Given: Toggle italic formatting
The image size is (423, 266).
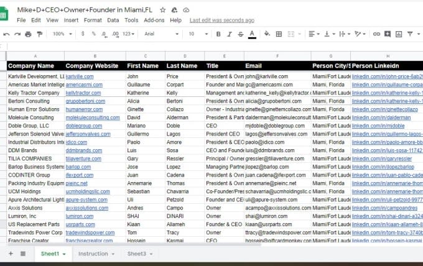Looking at the screenshot, I should coord(230,34).
